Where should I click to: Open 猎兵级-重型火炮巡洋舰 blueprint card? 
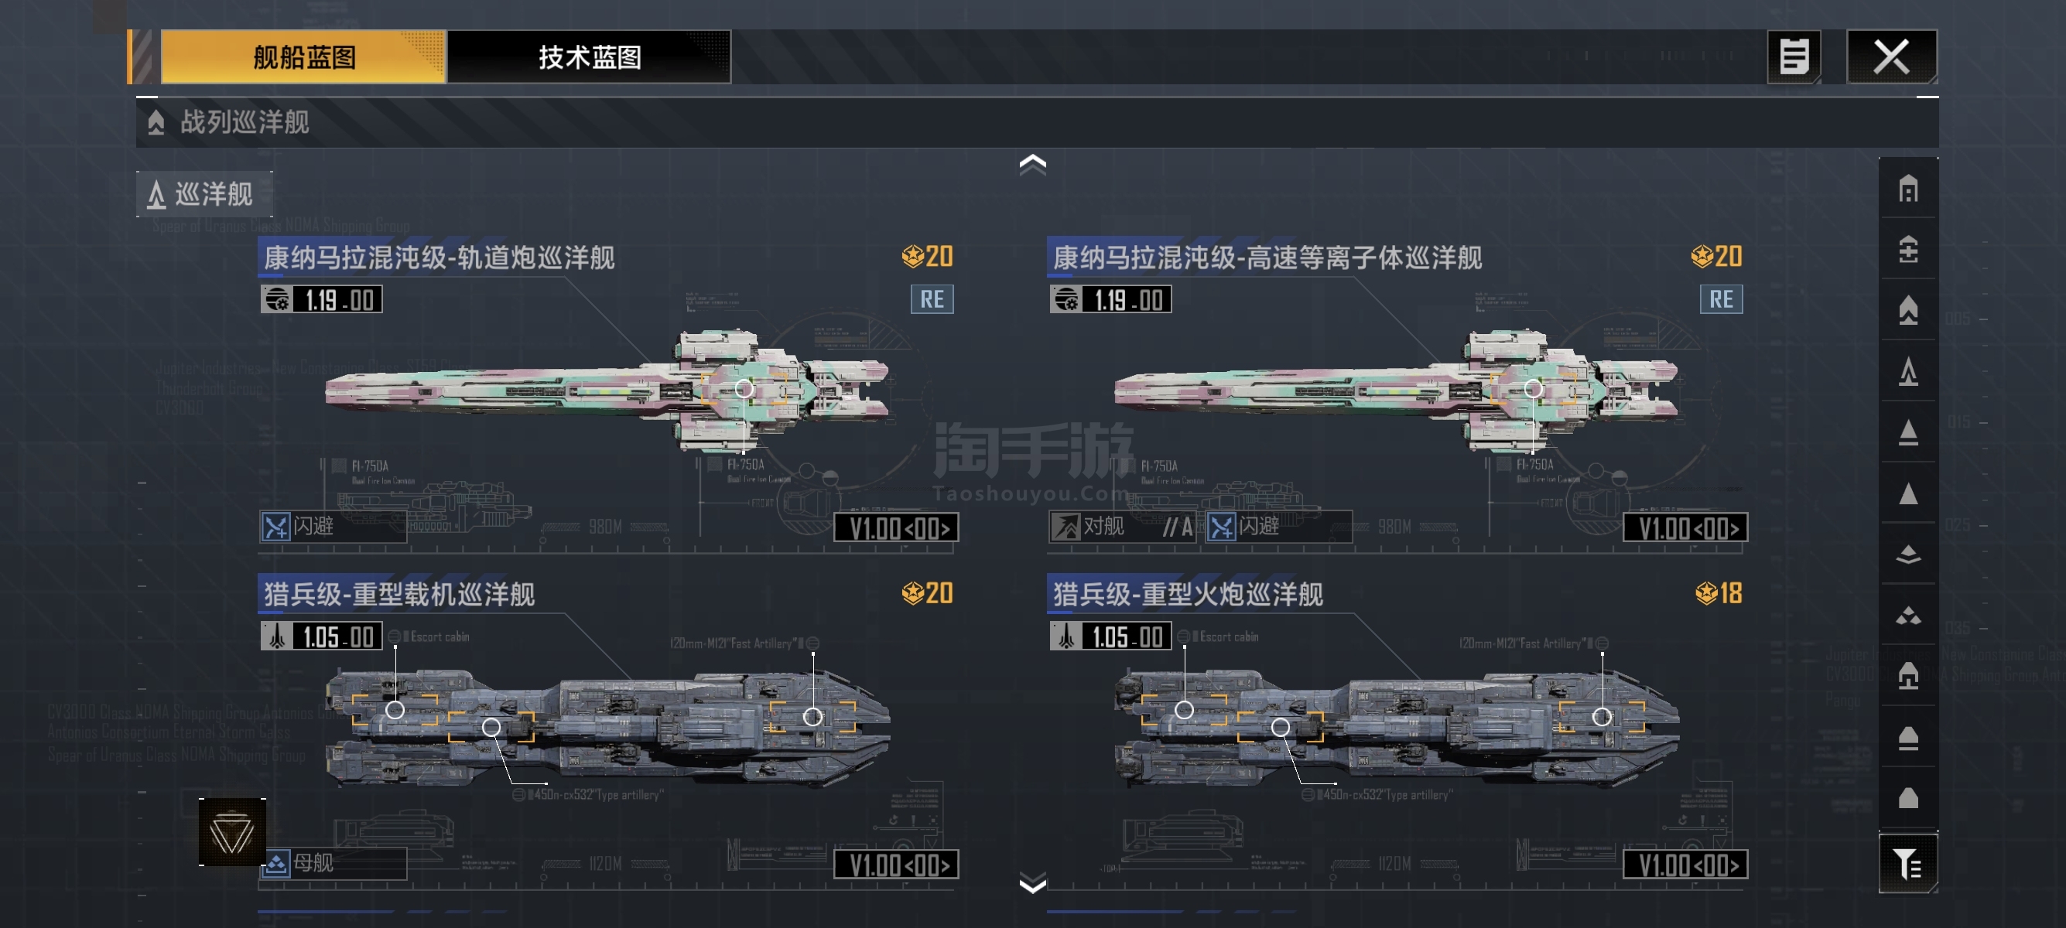tap(1397, 731)
